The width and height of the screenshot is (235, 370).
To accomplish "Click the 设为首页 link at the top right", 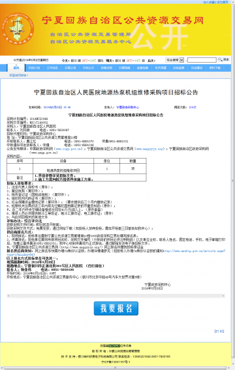I will (x=223, y=2).
